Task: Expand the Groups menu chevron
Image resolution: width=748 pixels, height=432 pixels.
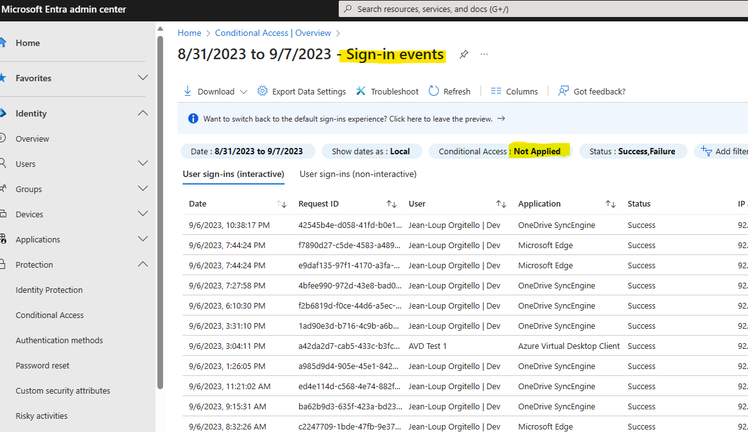Action: pyautogui.click(x=143, y=189)
